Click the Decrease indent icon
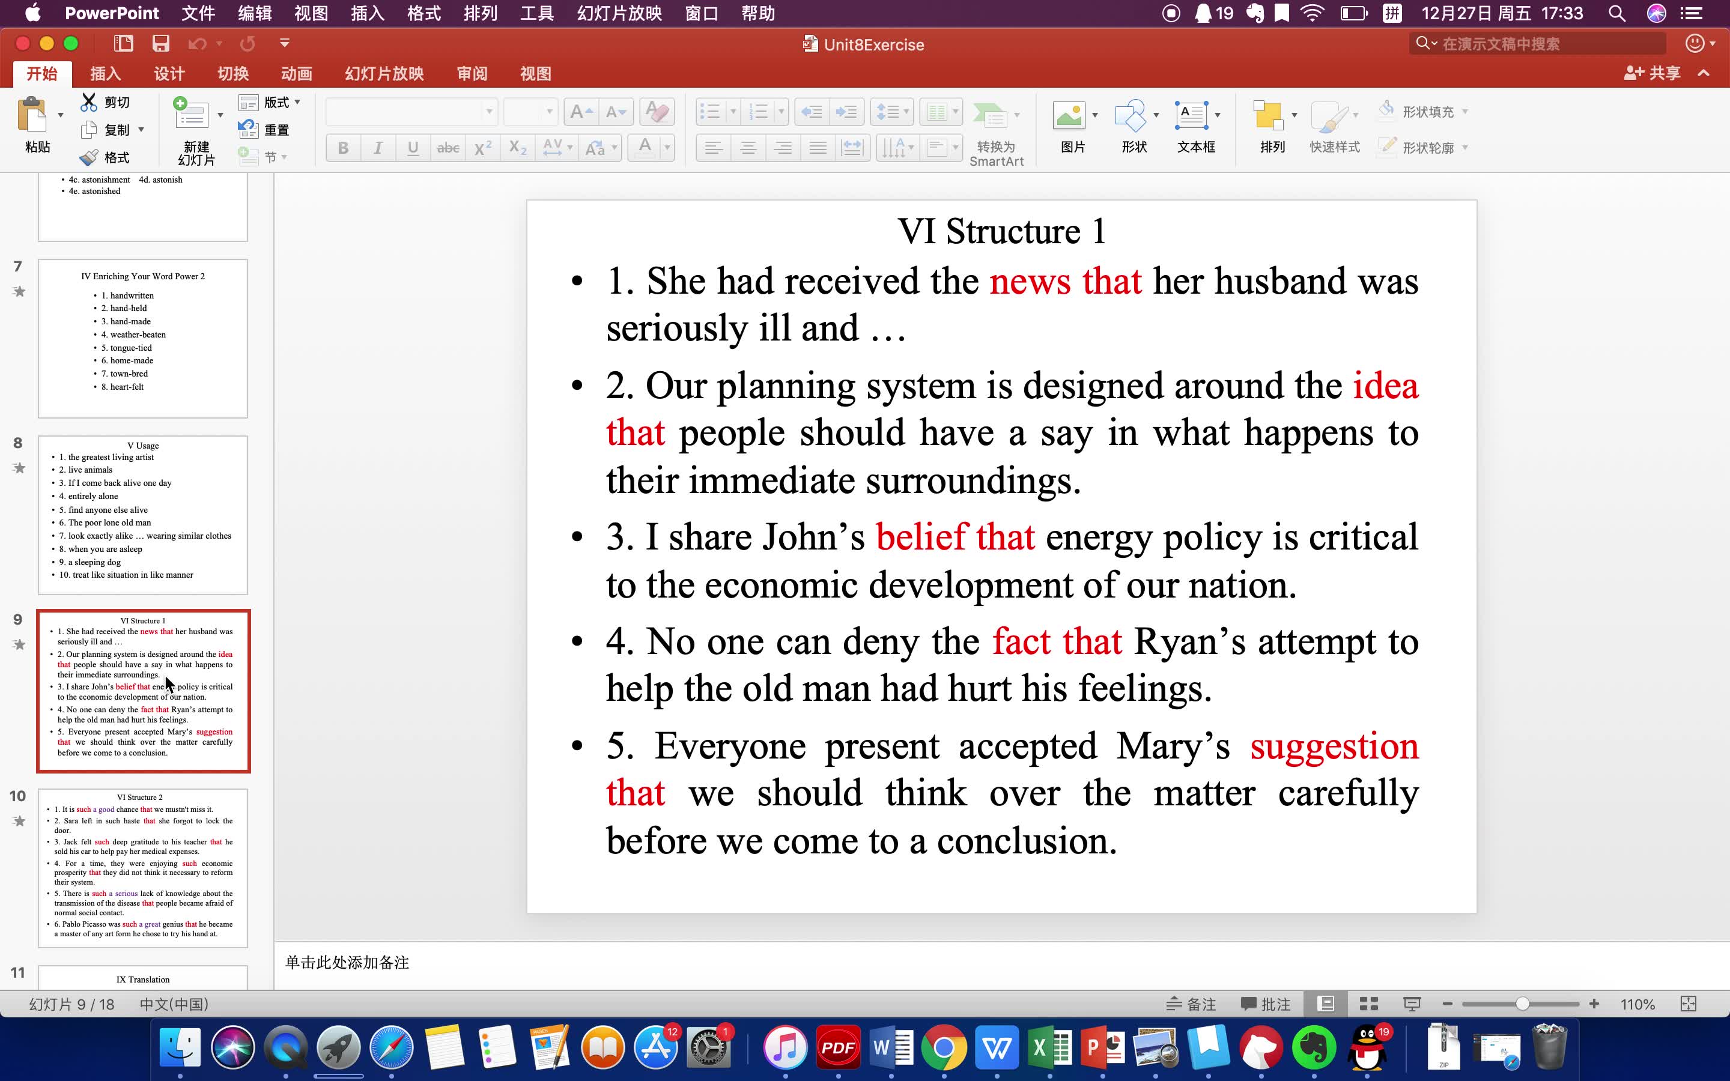 [x=812, y=112]
